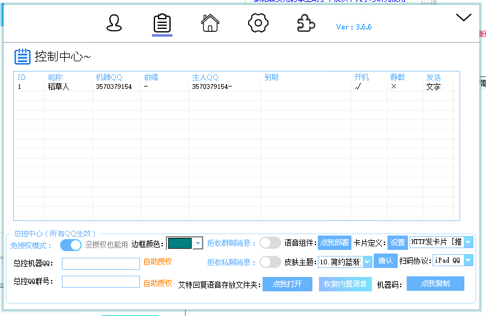Viewport: 486px width, 316px height.
Task: Click the 发送 column header
Action: coord(434,77)
